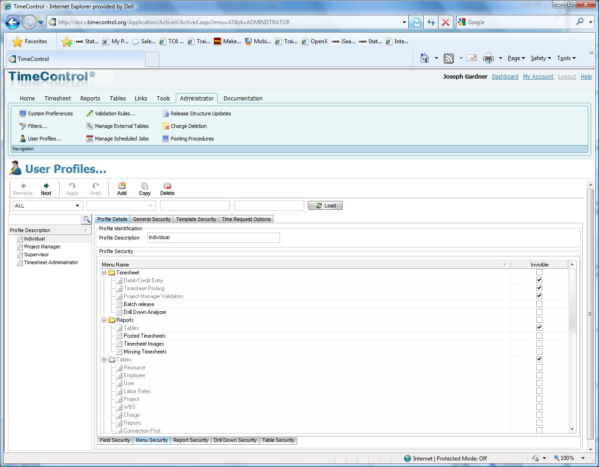Open the empty second filter dropdown
Viewport: 599px width, 467px height.
click(151, 206)
